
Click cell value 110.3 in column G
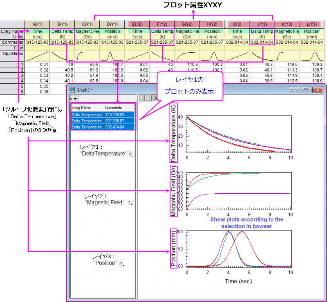click(x=187, y=65)
